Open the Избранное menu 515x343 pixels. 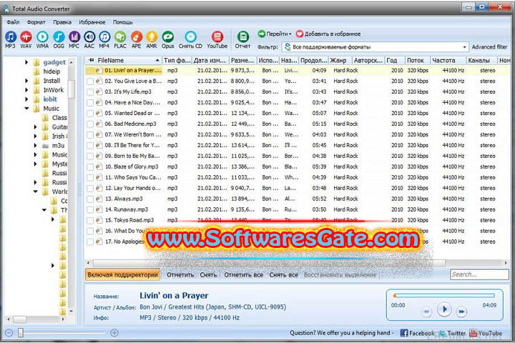[x=92, y=22]
